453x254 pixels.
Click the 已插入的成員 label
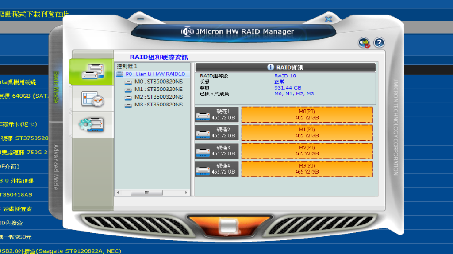pyautogui.click(x=214, y=93)
